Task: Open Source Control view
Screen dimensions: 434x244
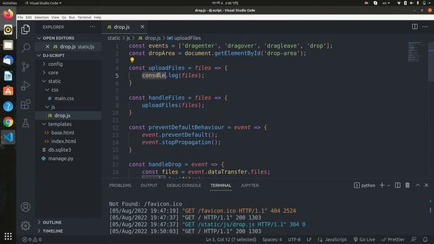Action: [26, 66]
